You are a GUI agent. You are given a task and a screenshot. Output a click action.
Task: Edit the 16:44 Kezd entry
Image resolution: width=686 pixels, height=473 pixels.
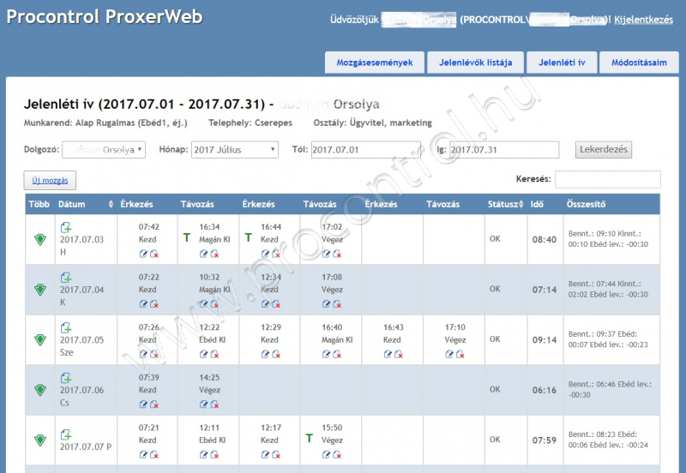click(265, 254)
